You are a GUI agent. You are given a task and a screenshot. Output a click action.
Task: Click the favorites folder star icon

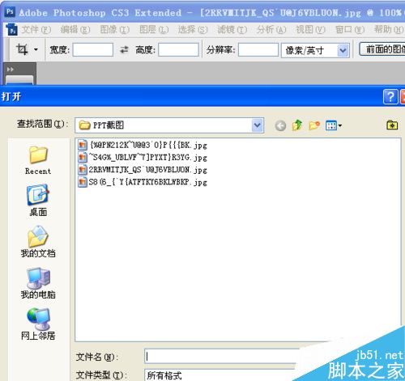392,125
